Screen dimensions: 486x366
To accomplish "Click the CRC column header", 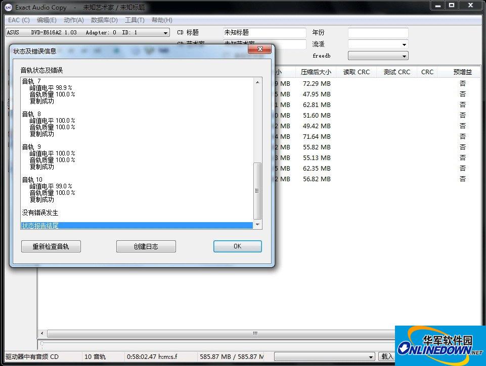I will [427, 72].
